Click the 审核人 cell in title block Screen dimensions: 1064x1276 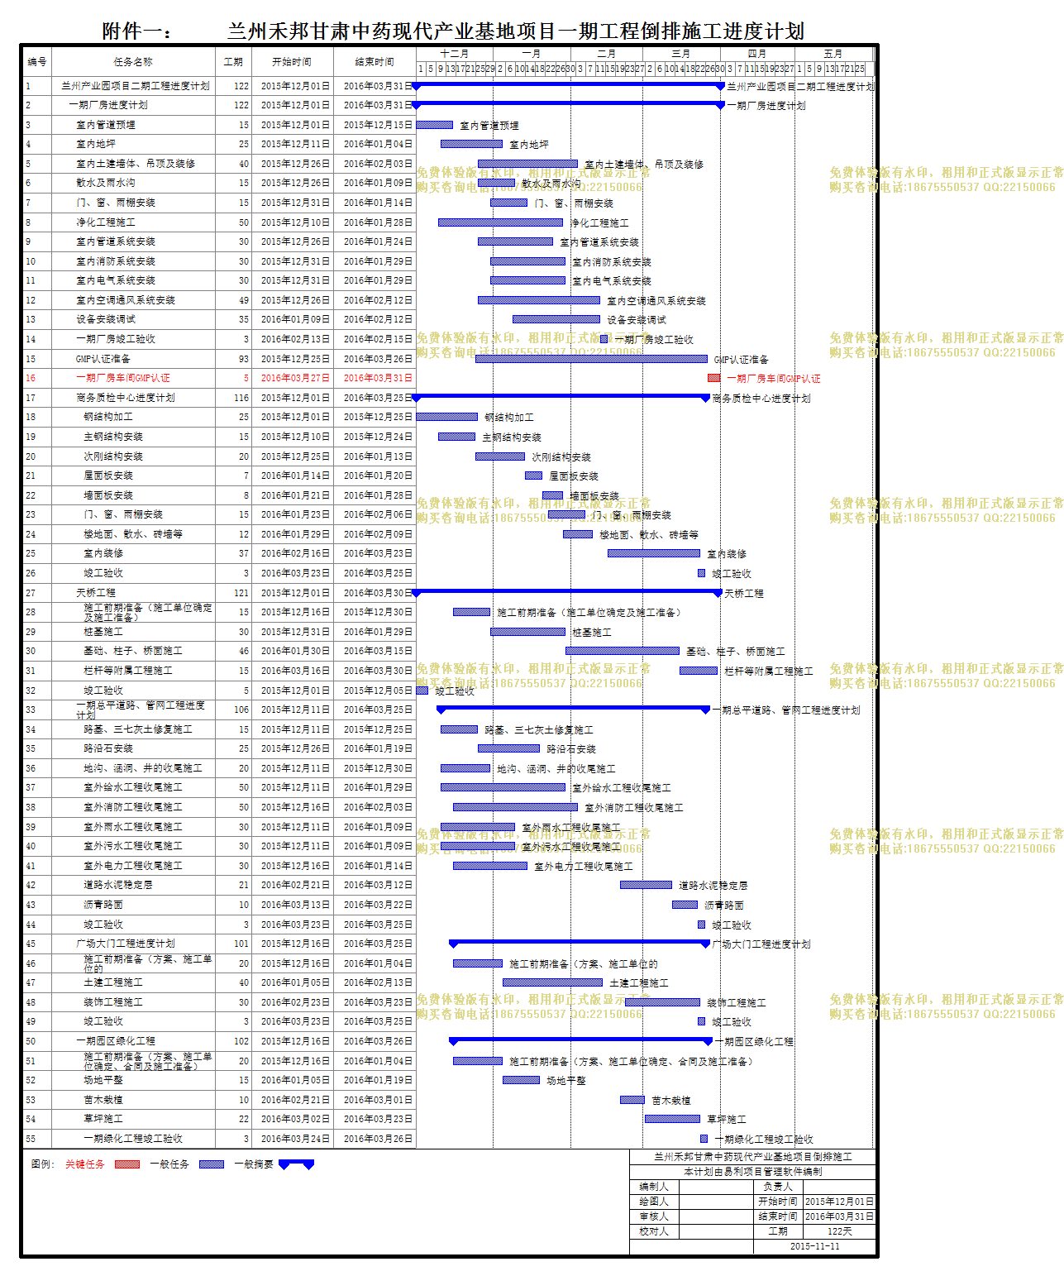click(654, 1216)
